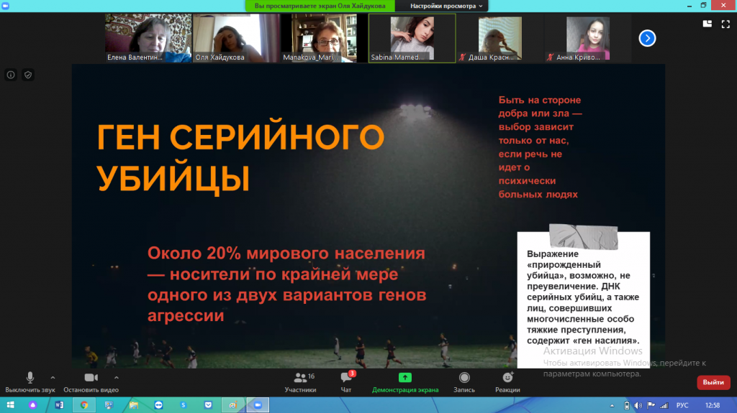Screen dimensions: 737x413
Task: Stop the video camera (Остановить видео)
Action: click(x=91, y=381)
